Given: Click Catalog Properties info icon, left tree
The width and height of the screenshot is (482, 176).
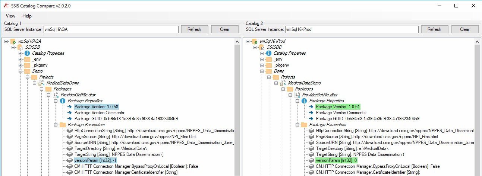Looking at the screenshot, I should [27, 53].
